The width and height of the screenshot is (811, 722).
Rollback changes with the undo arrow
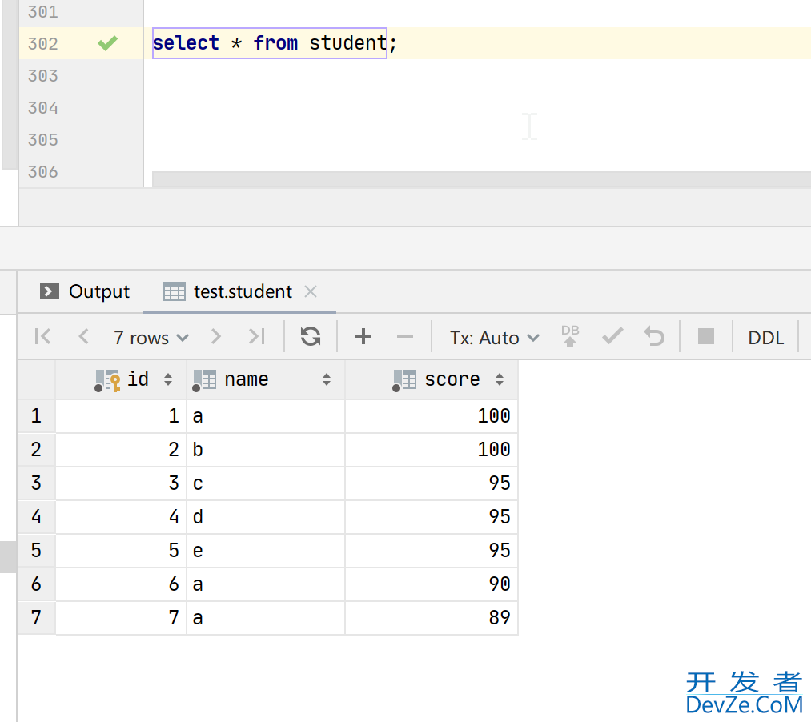tap(655, 337)
